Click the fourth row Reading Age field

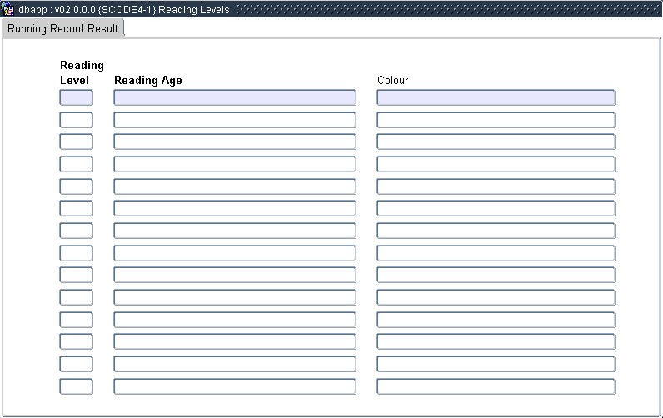tap(234, 164)
